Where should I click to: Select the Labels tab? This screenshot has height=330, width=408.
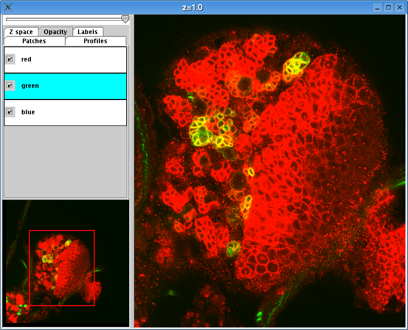tap(88, 32)
